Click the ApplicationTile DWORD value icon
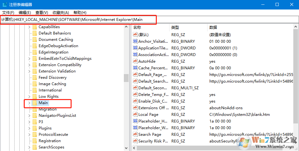The width and height of the screenshot is (299, 151). coord(135,48)
